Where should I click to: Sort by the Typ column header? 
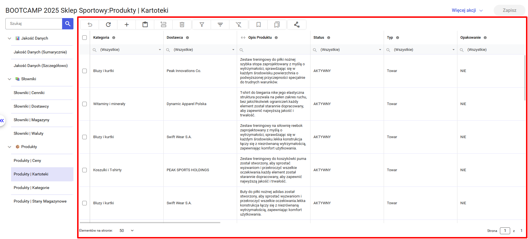(390, 38)
